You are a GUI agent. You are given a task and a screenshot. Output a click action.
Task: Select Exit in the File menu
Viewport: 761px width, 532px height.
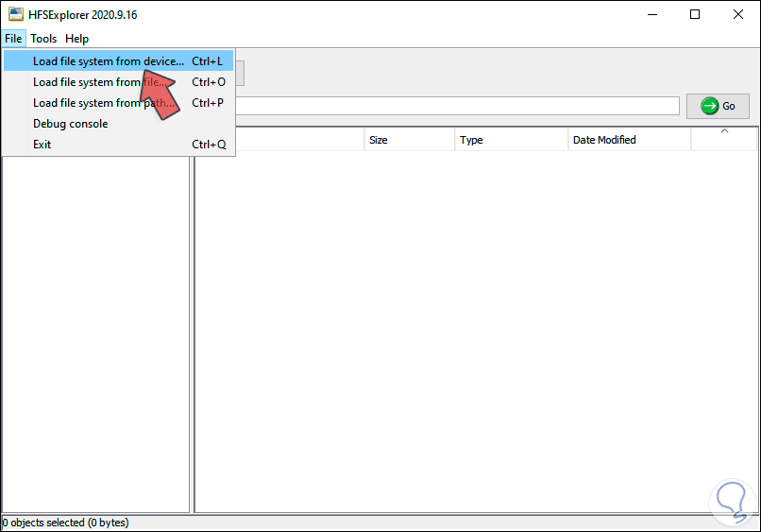point(118,145)
